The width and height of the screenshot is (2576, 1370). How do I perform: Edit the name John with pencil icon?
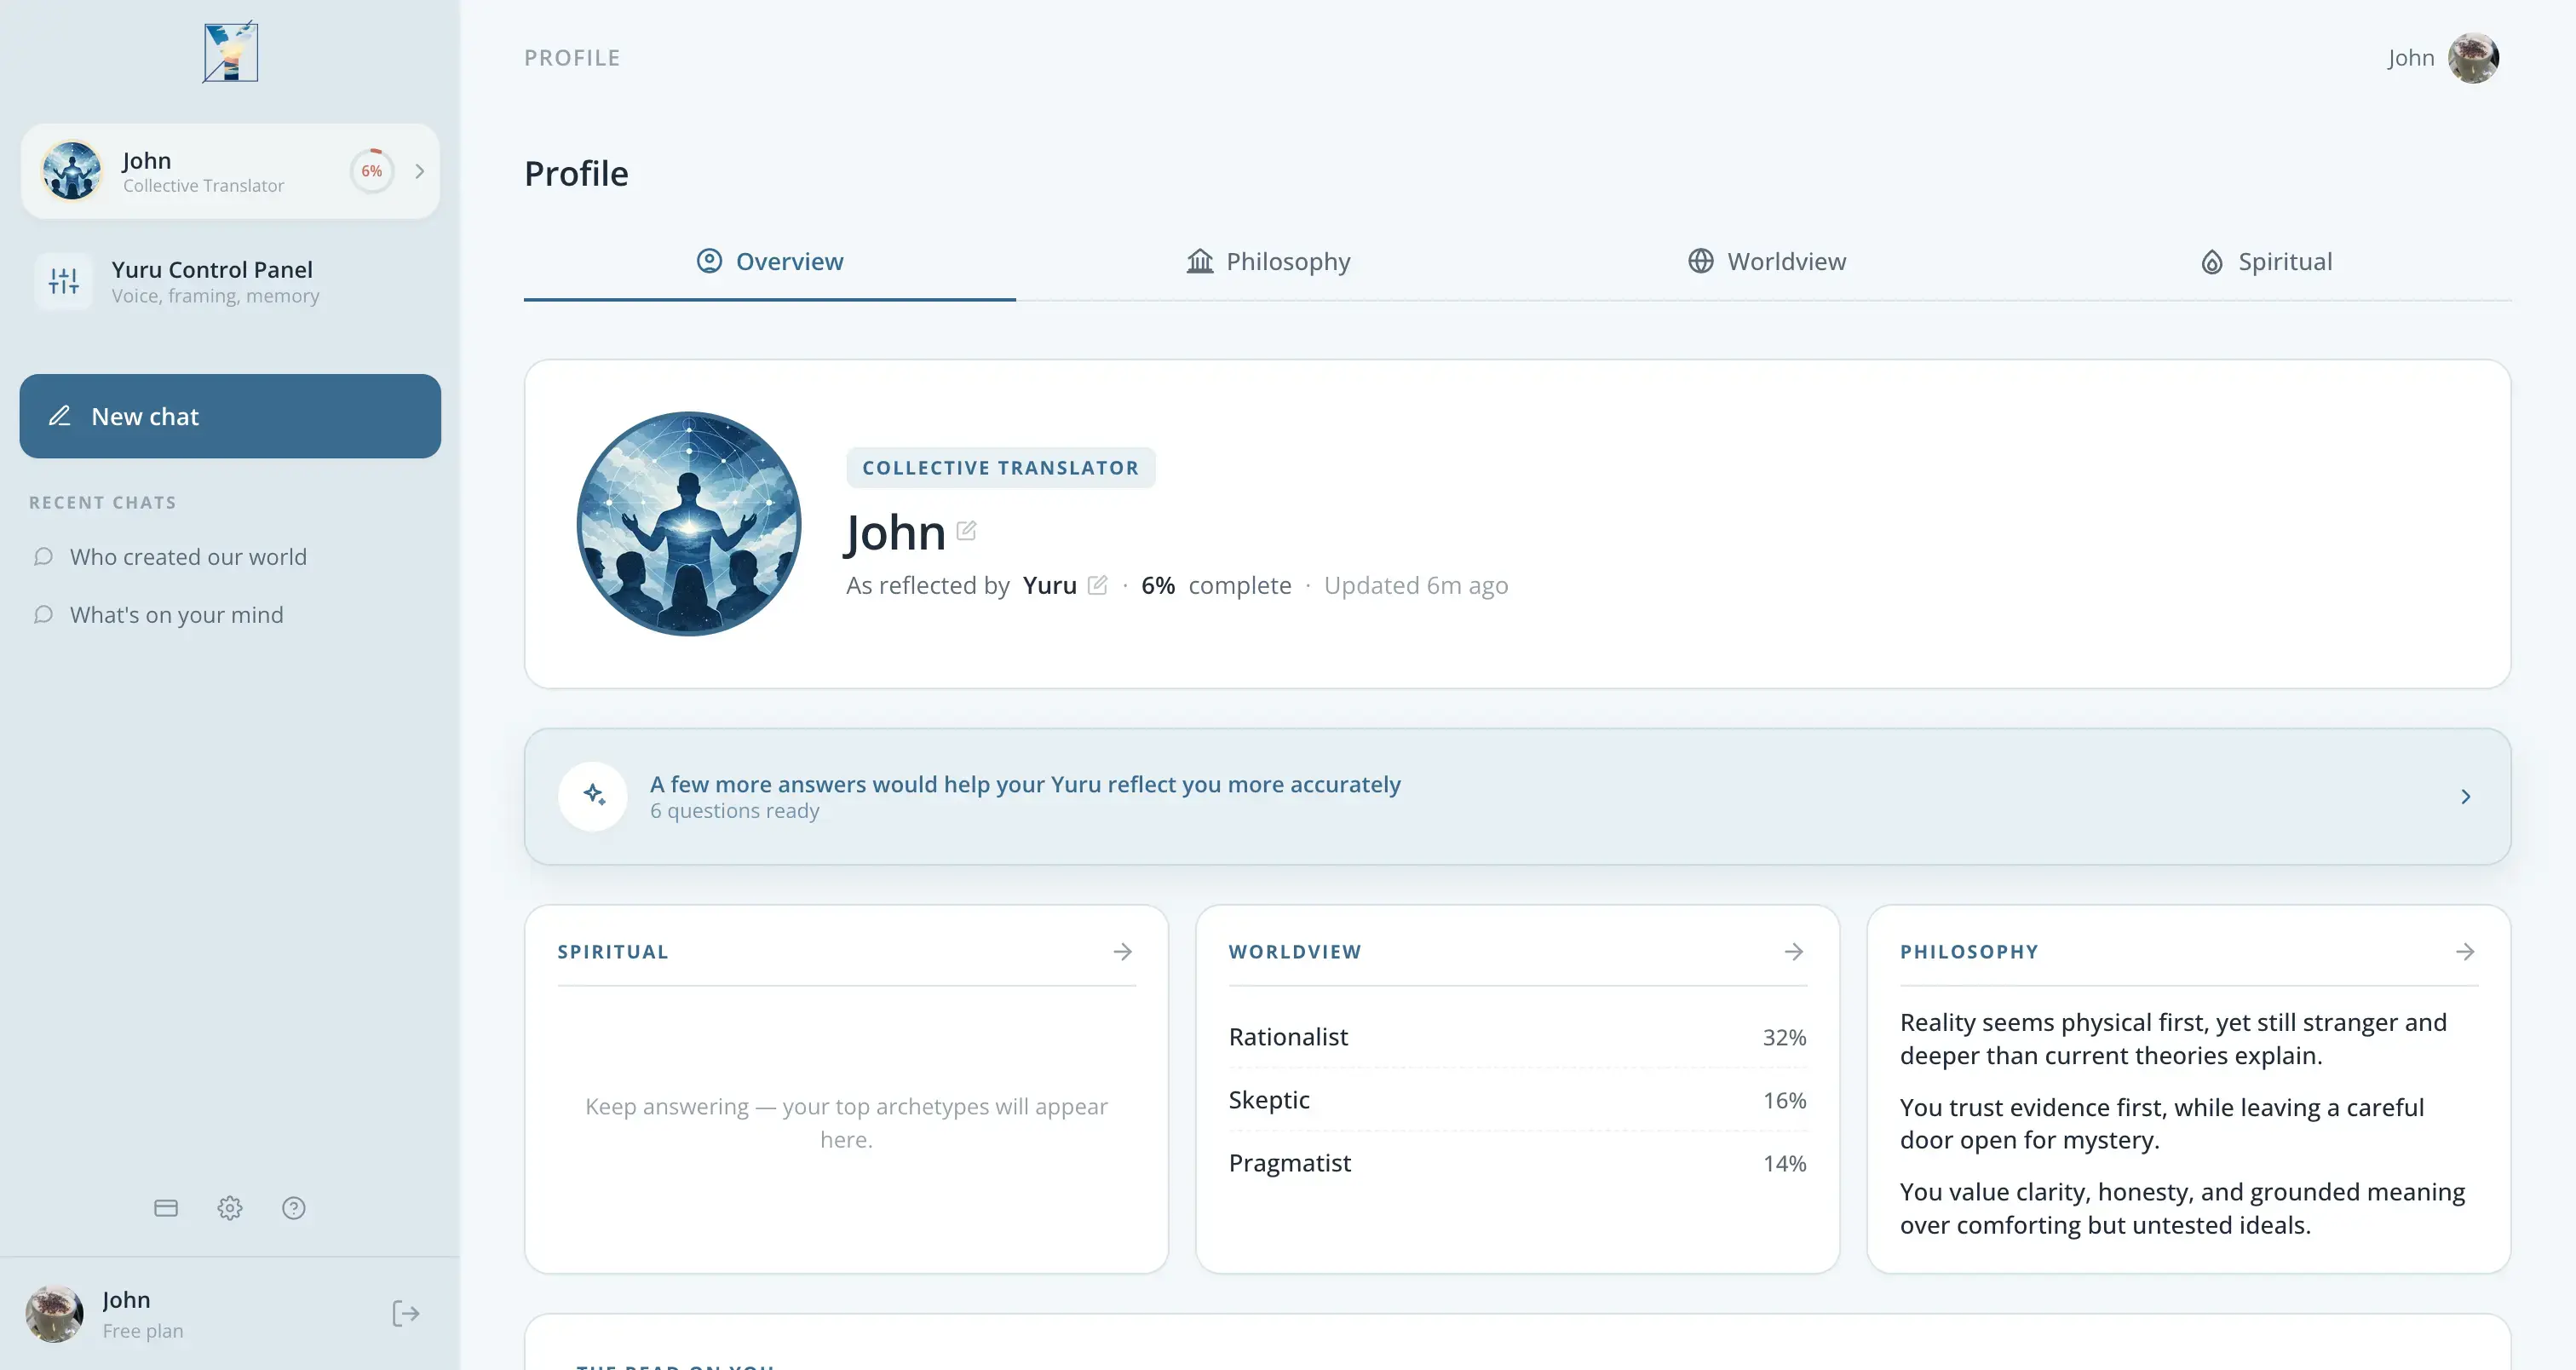(966, 531)
